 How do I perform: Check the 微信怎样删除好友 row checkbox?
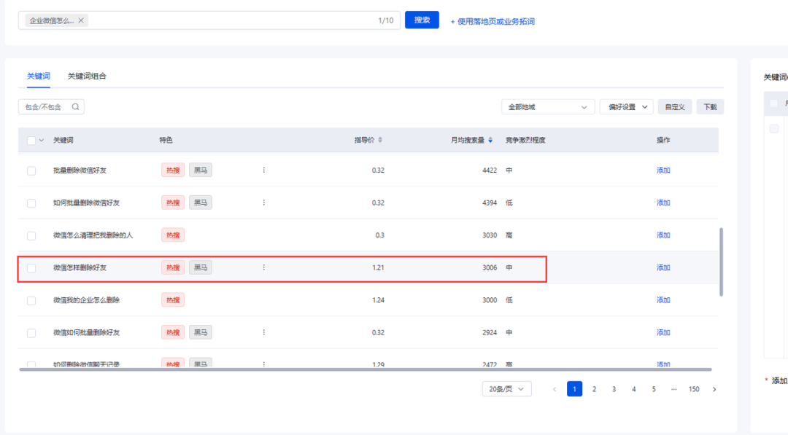pyautogui.click(x=31, y=268)
